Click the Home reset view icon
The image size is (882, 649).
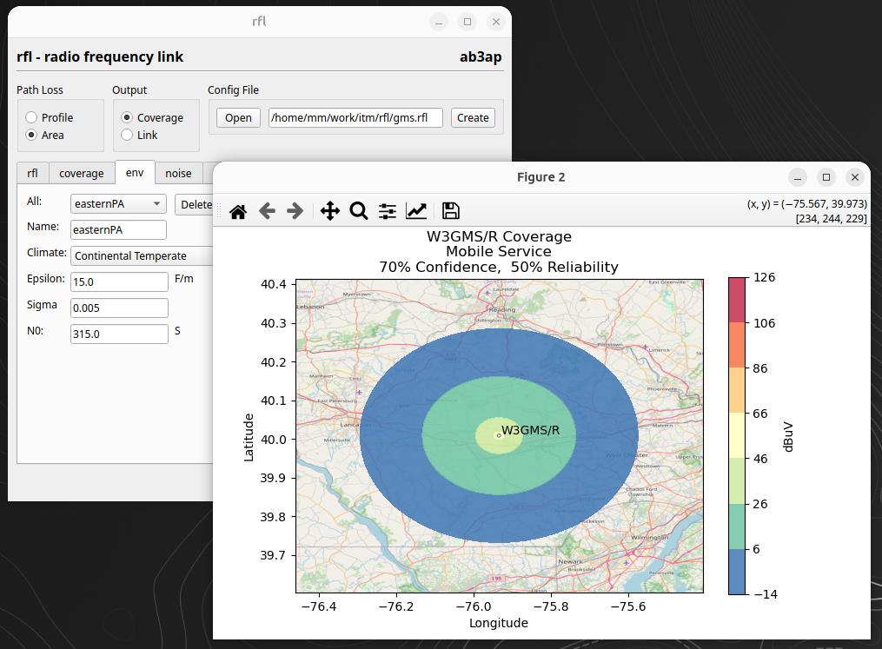pyautogui.click(x=238, y=211)
